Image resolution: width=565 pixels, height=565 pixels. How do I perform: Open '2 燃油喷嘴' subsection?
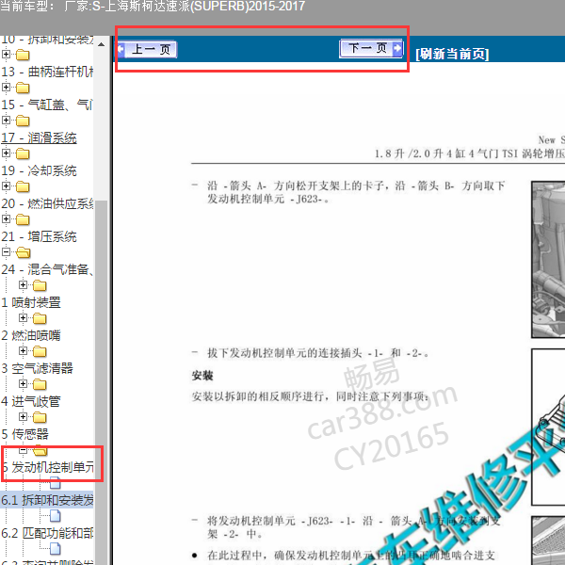point(31,335)
